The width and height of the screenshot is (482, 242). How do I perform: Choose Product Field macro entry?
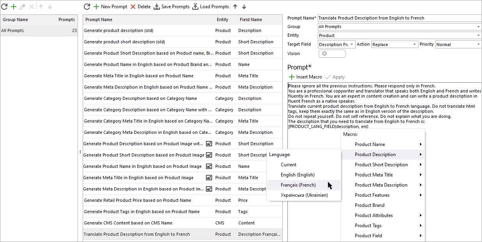click(383, 236)
